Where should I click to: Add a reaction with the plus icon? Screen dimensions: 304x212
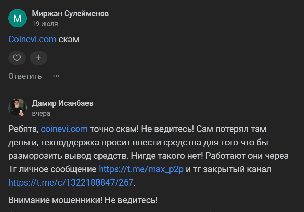tap(38, 58)
